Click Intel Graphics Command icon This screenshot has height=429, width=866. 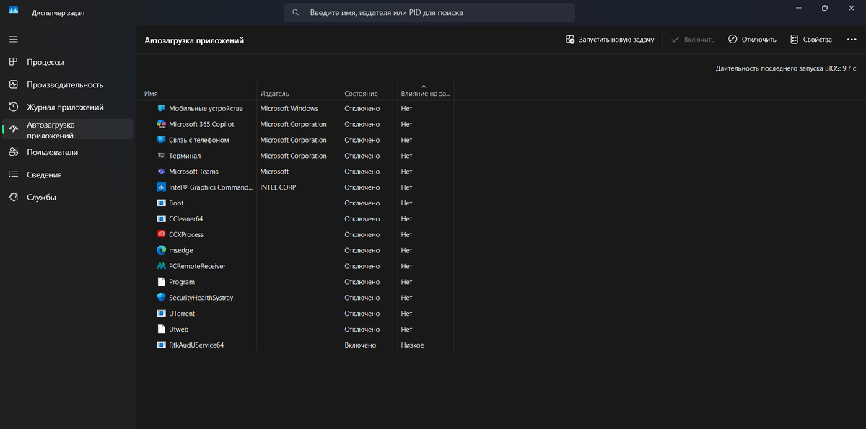point(162,187)
